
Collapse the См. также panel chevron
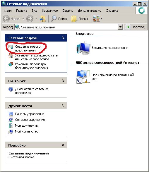pos(63,81)
